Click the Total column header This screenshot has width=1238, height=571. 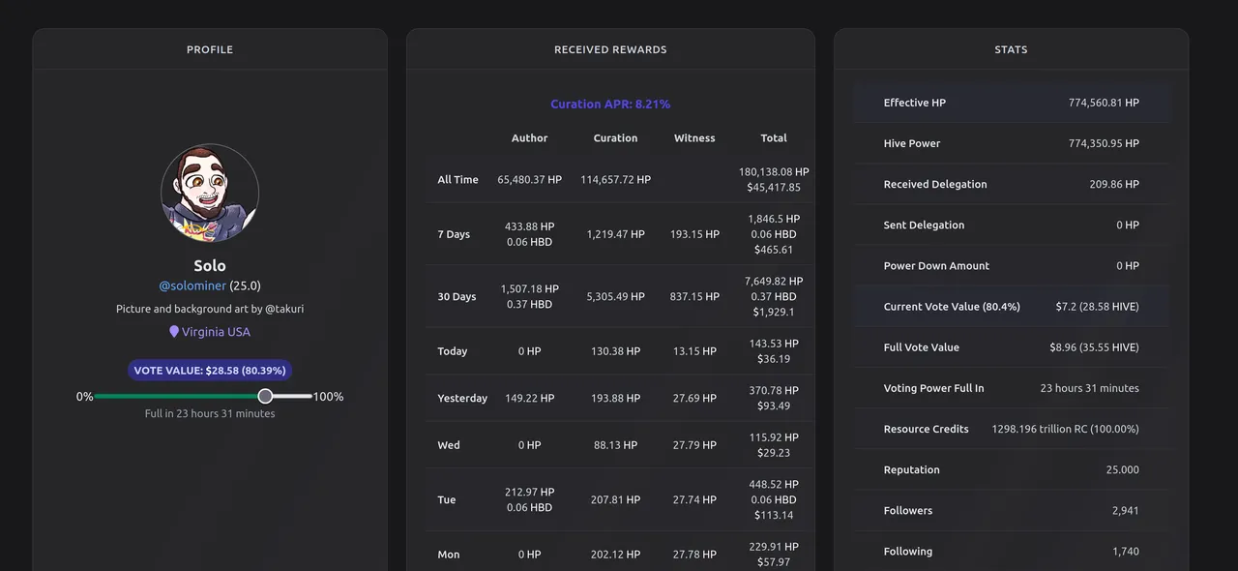(774, 138)
